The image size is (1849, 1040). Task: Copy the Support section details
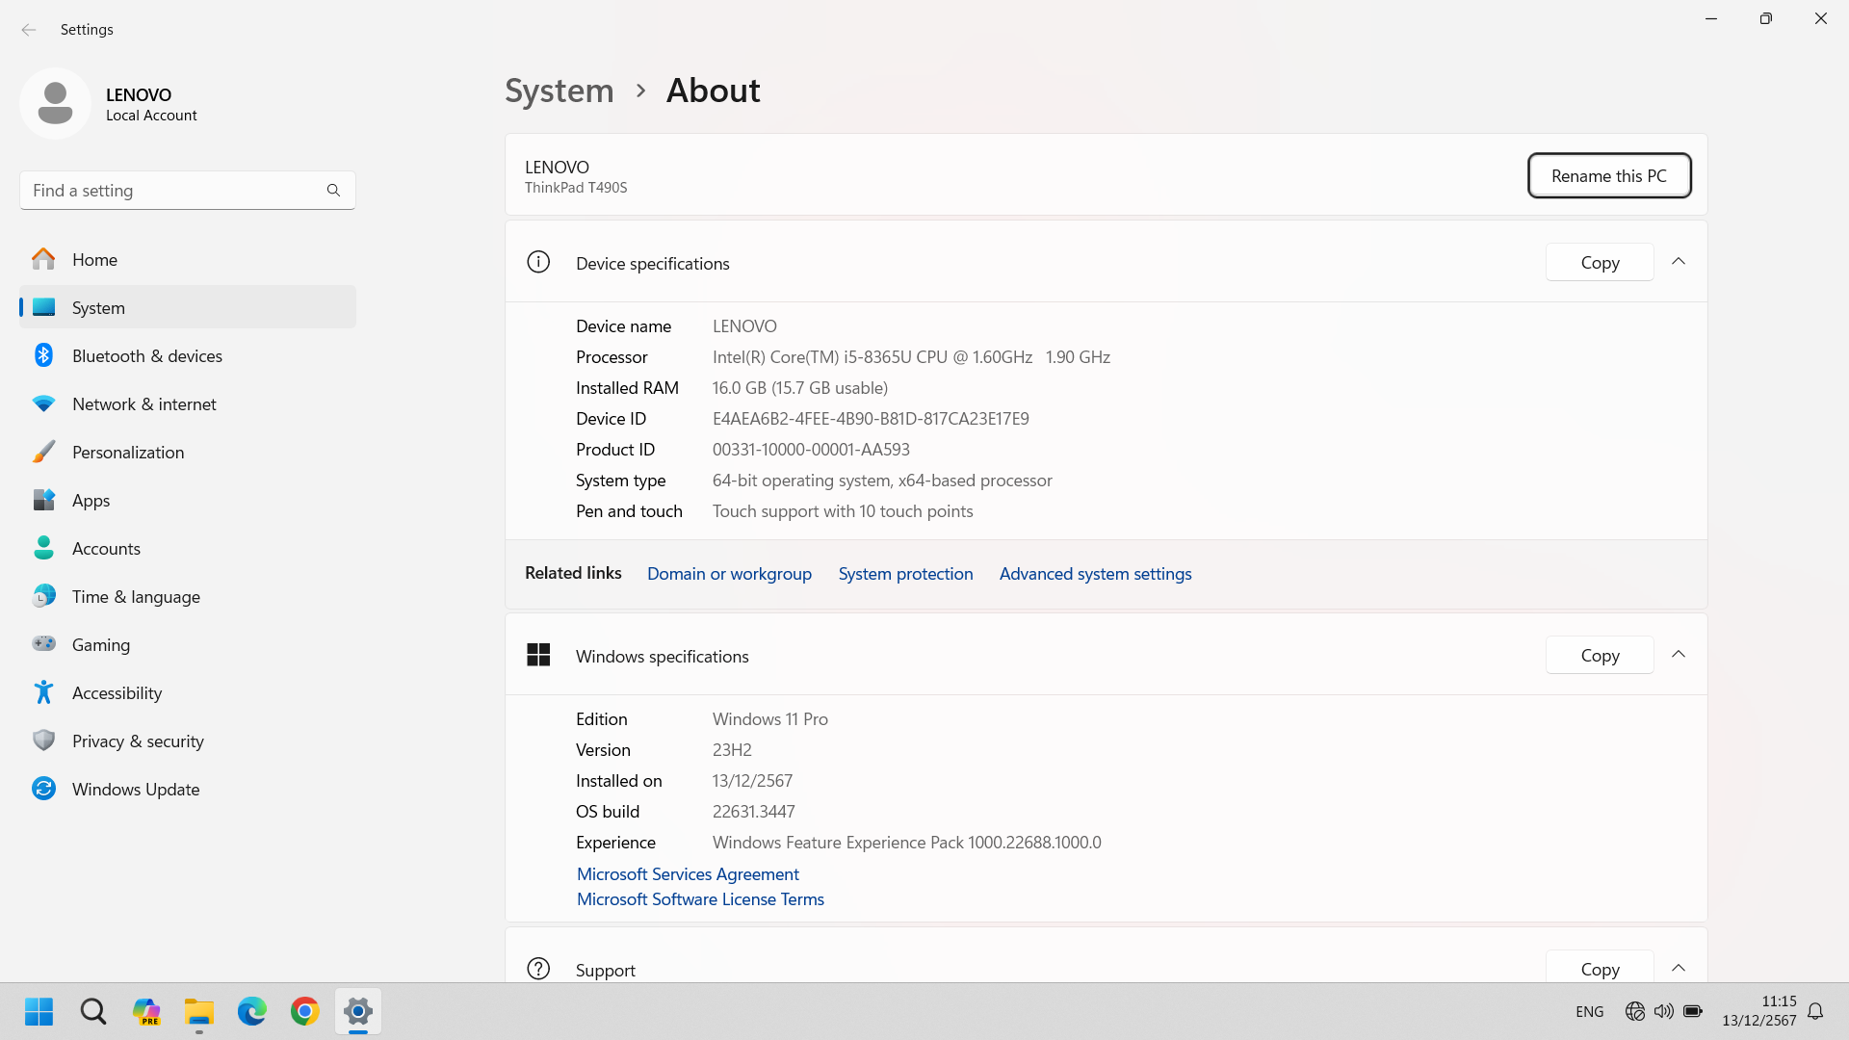coord(1600,967)
